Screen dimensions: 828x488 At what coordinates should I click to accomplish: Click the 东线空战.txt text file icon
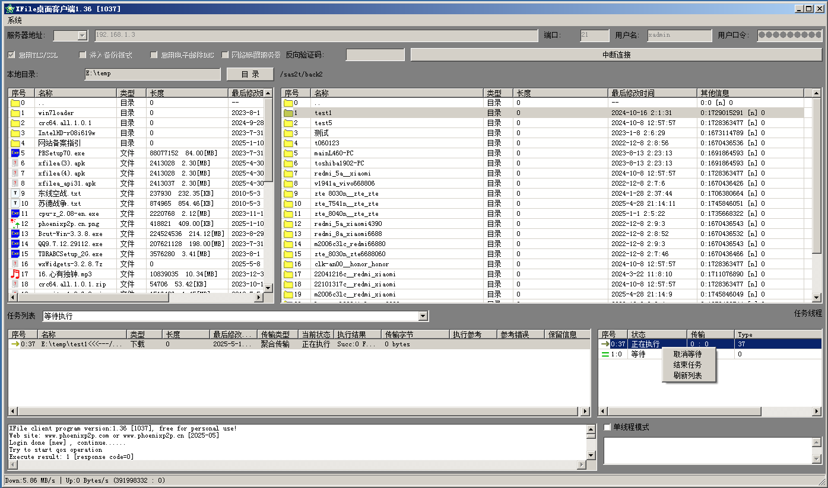[15, 193]
